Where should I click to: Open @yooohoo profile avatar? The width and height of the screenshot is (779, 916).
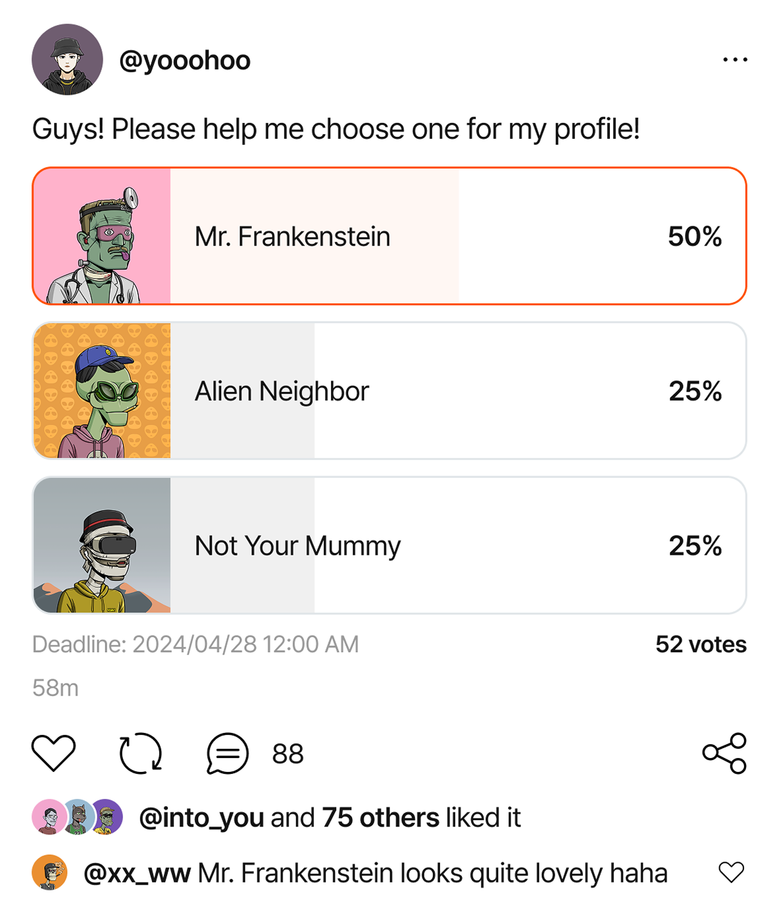click(67, 60)
